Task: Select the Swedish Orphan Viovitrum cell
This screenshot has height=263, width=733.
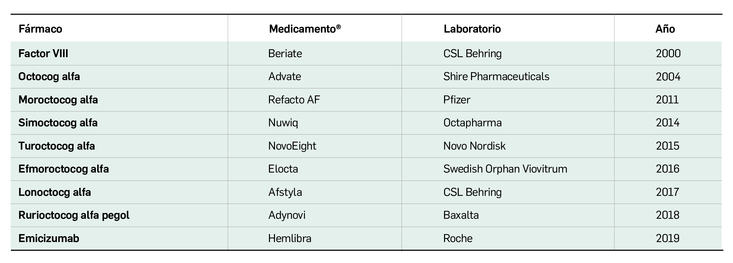Action: tap(505, 169)
